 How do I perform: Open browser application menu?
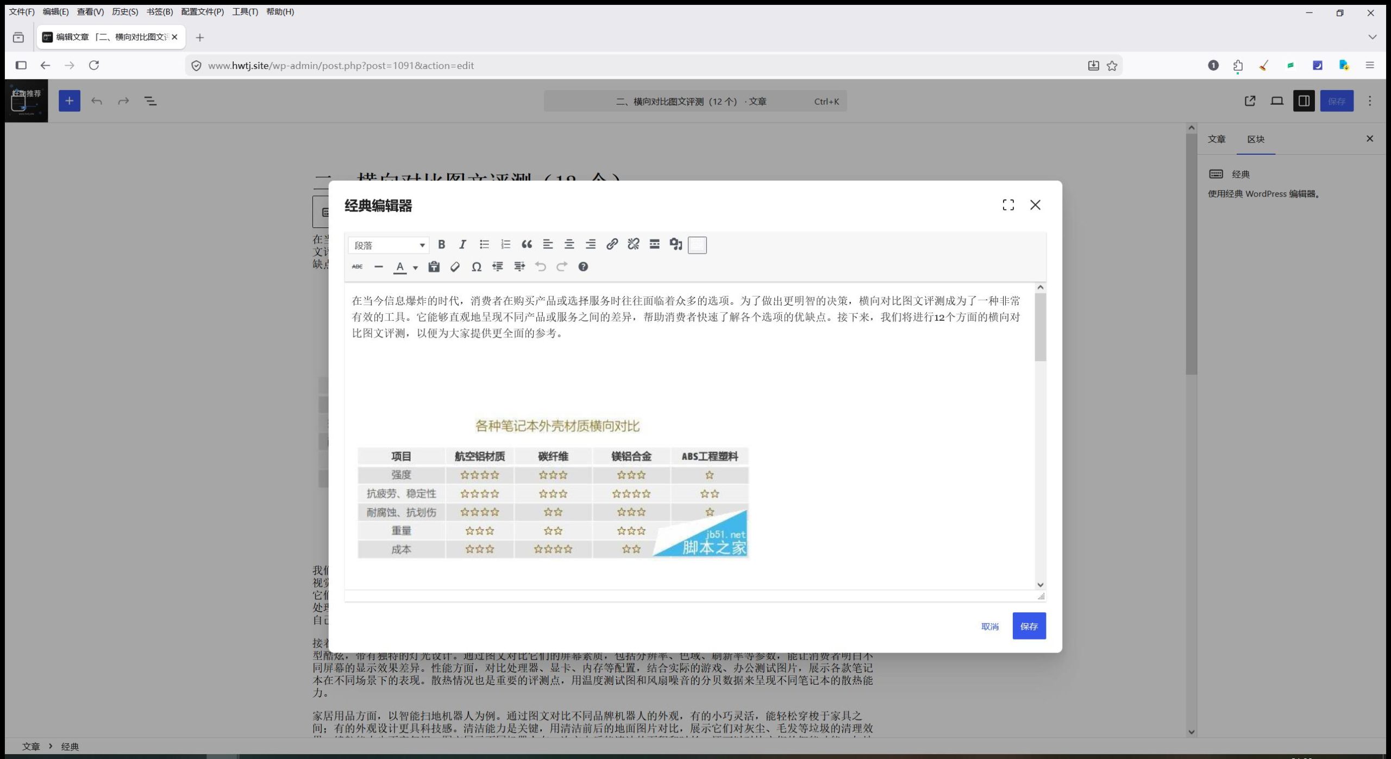[x=1370, y=65]
